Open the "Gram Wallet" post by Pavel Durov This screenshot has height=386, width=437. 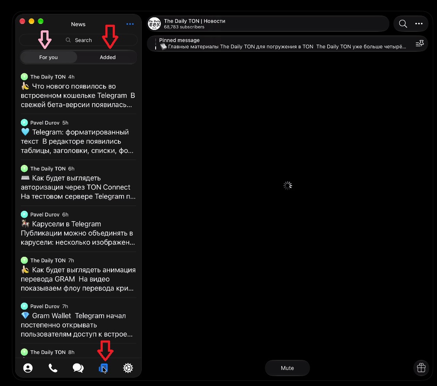pyautogui.click(x=78, y=321)
